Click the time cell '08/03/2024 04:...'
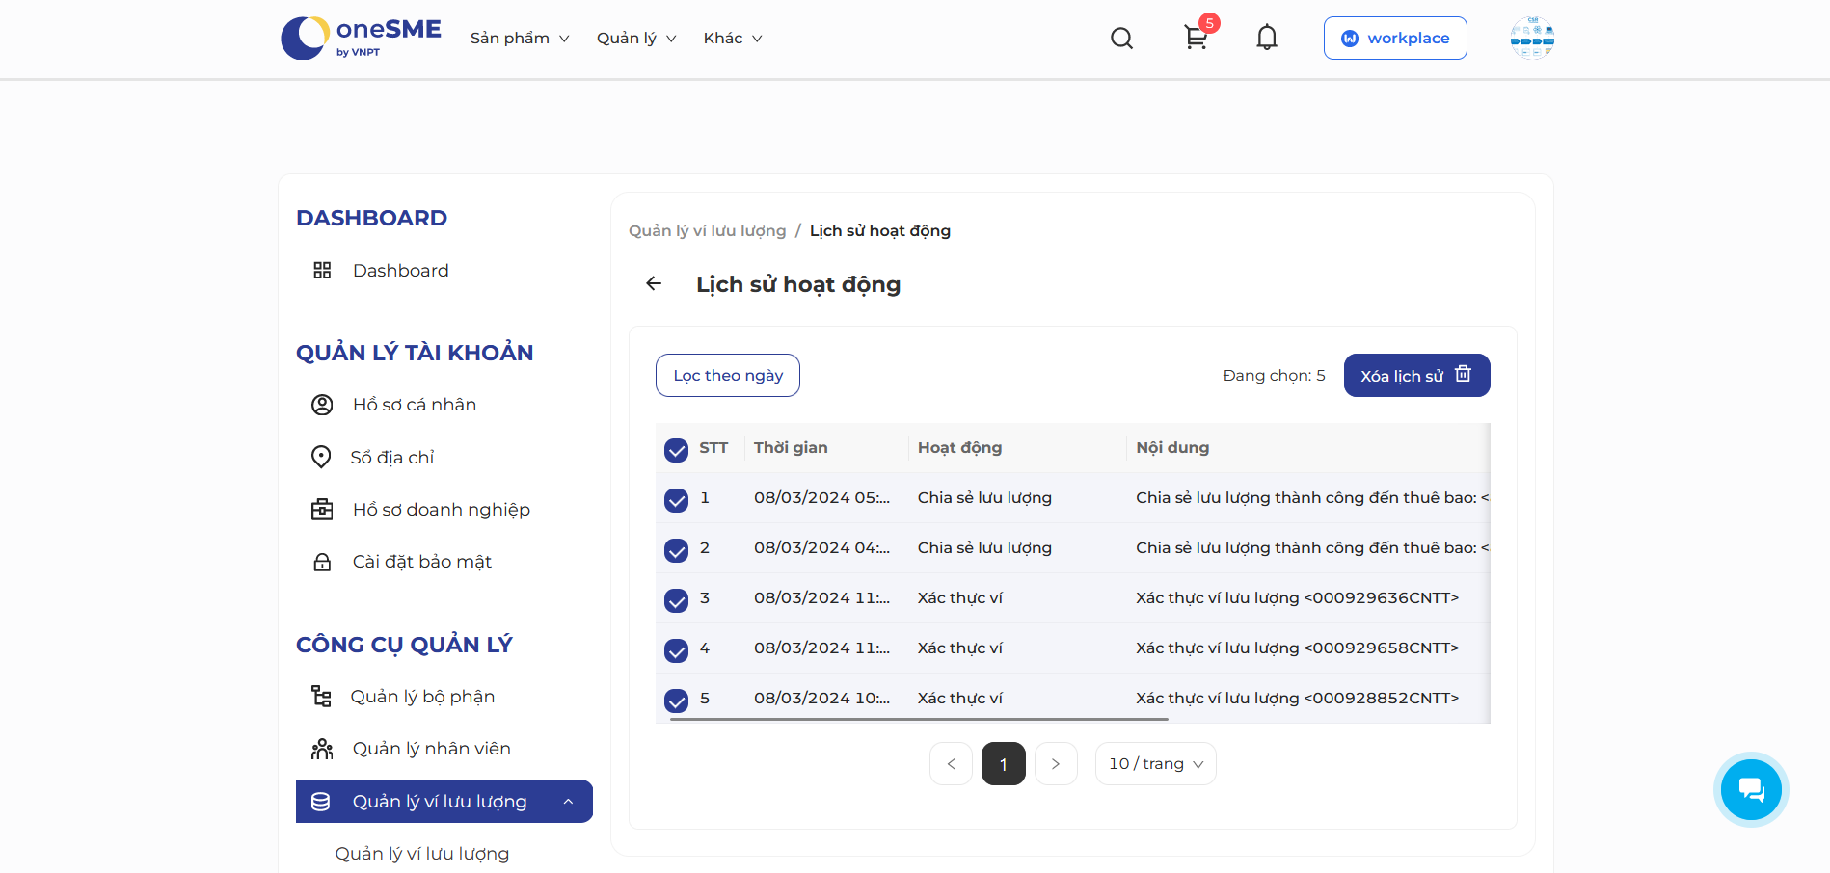 821,547
